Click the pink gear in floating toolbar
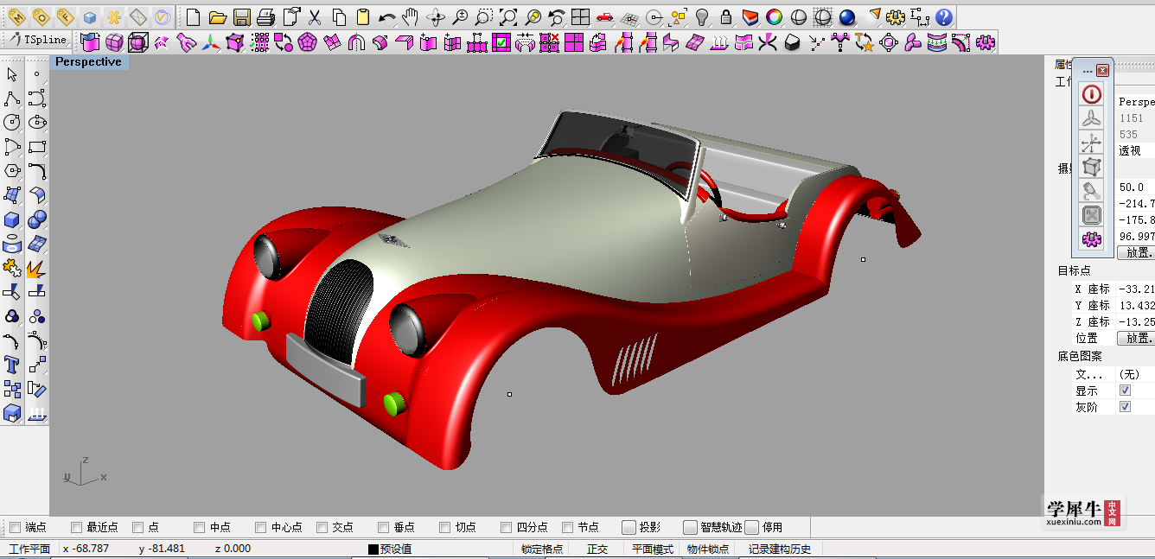This screenshot has width=1155, height=559. [1092, 239]
